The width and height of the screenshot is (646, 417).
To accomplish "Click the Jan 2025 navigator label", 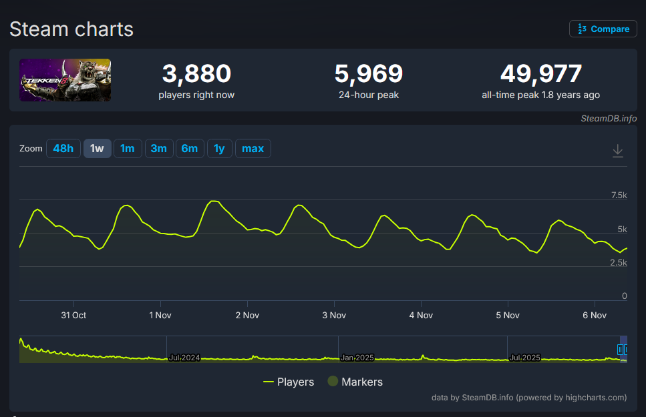I will tap(357, 358).
